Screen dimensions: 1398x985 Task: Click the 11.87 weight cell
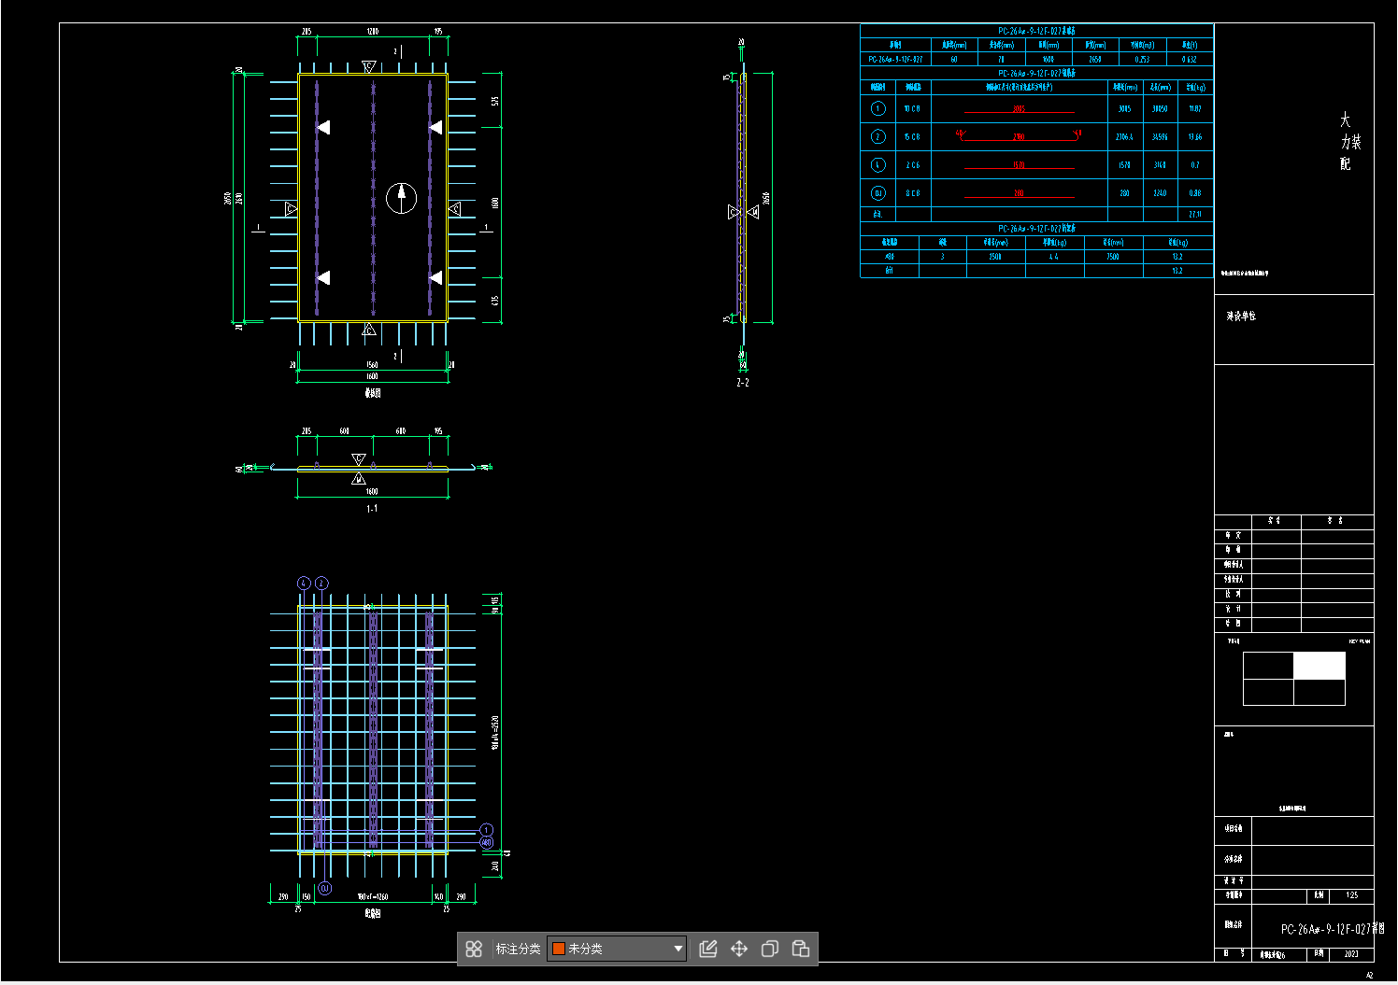[x=1195, y=108]
